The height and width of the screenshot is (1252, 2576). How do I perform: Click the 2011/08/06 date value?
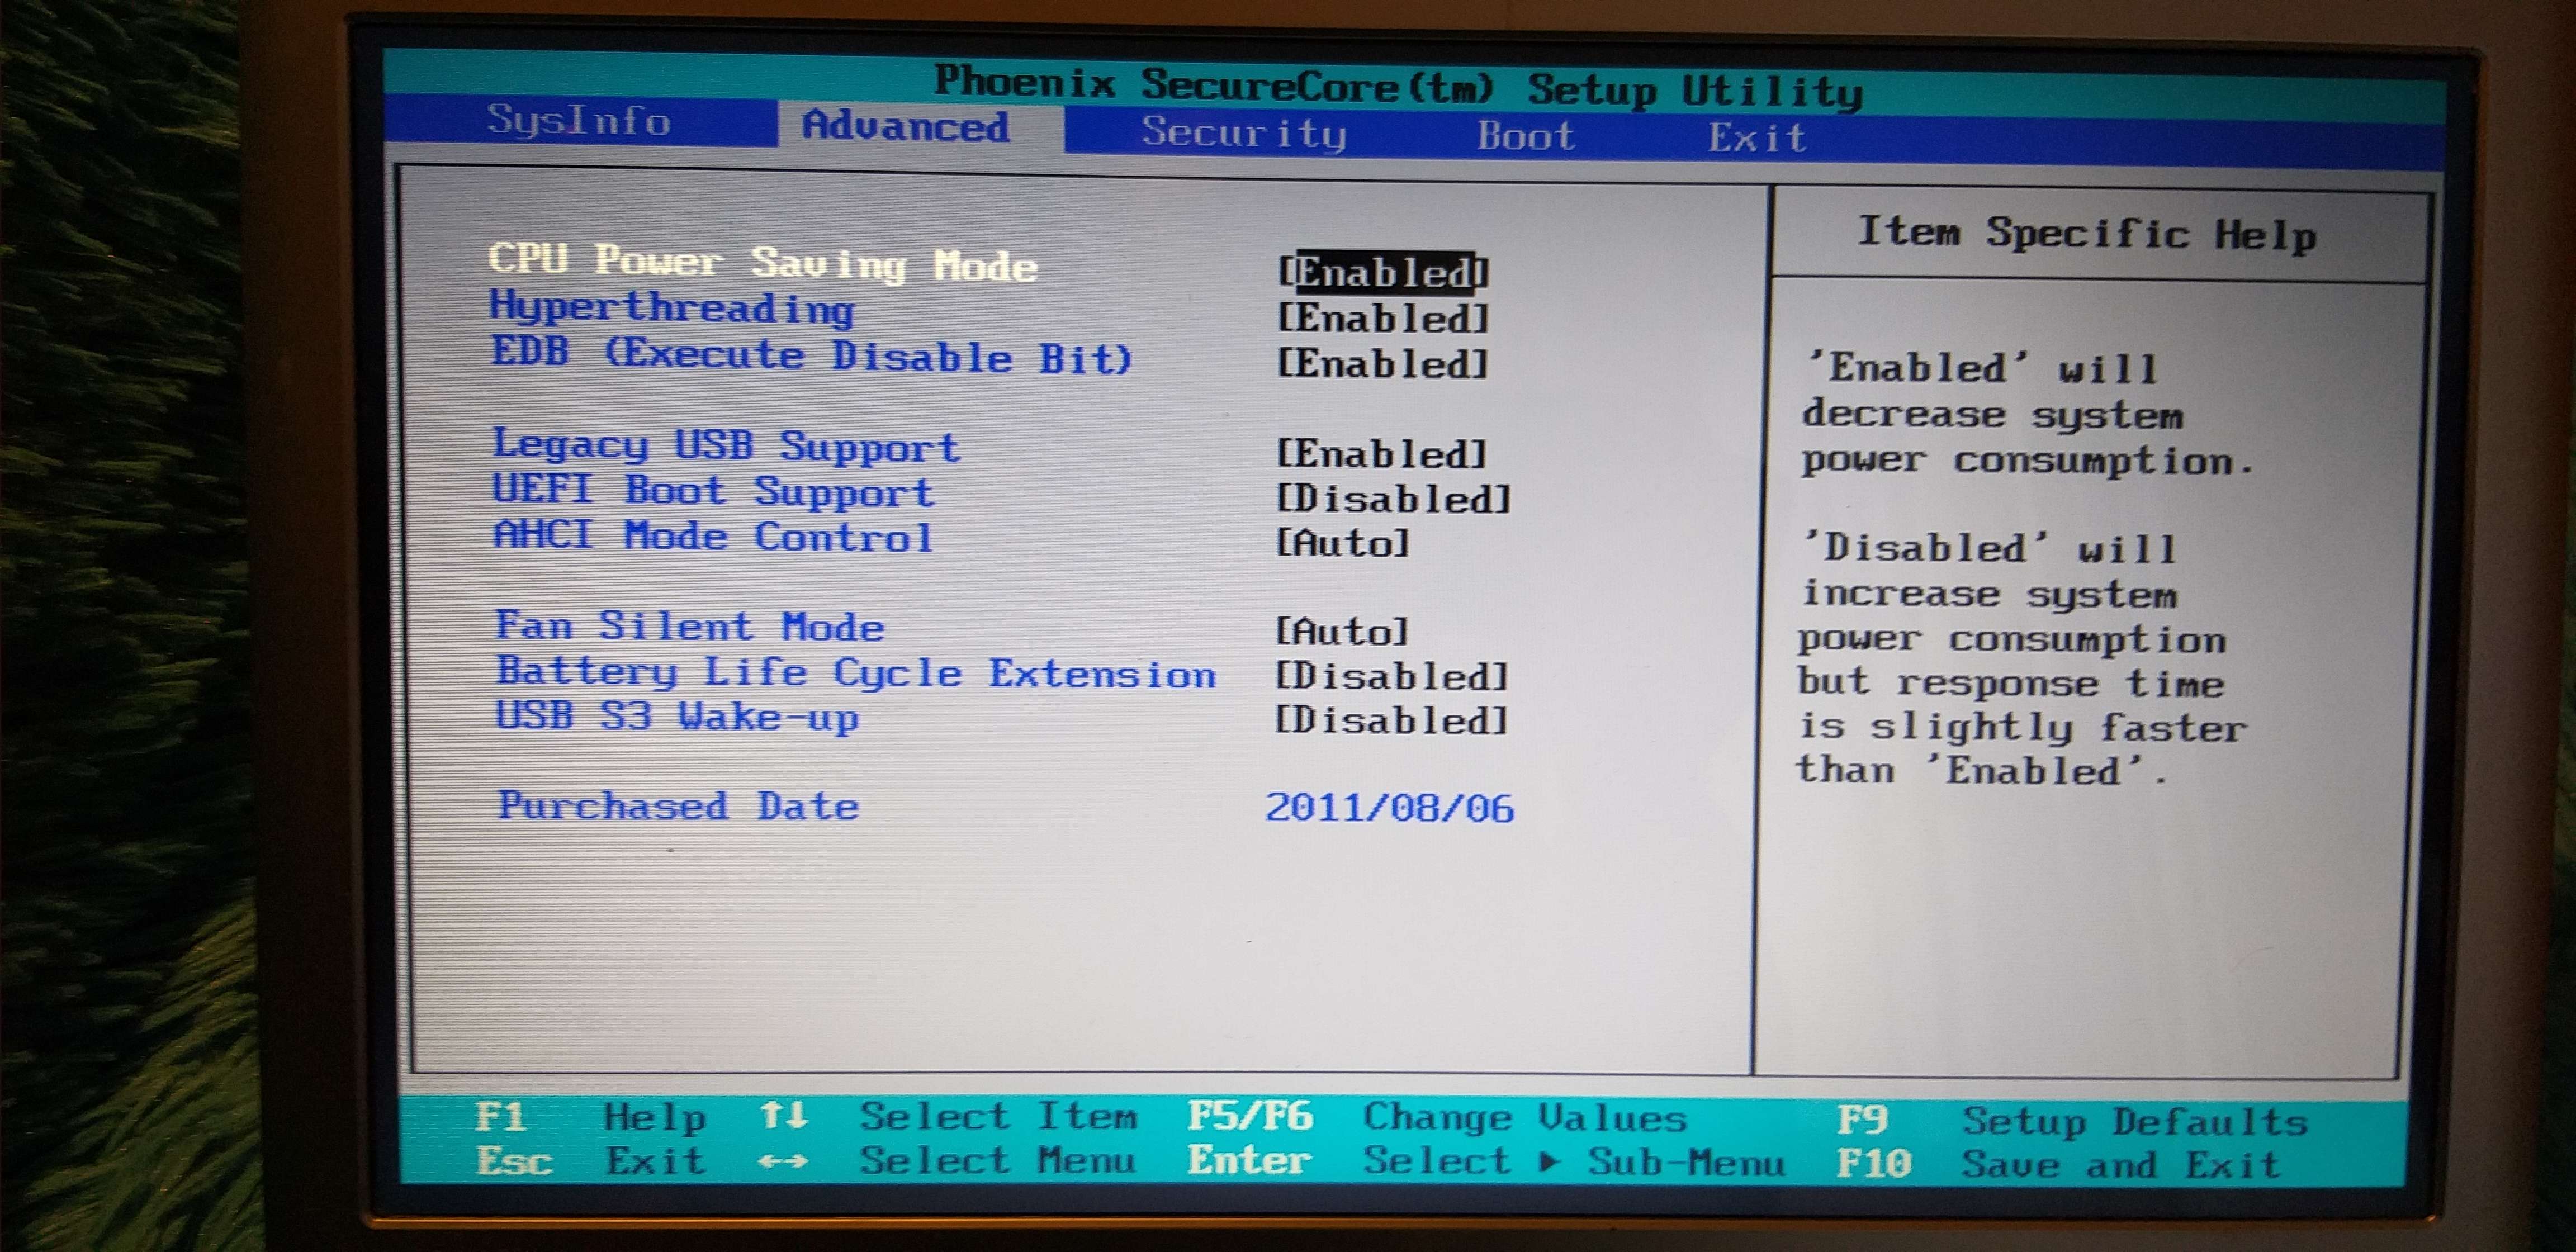point(1390,807)
